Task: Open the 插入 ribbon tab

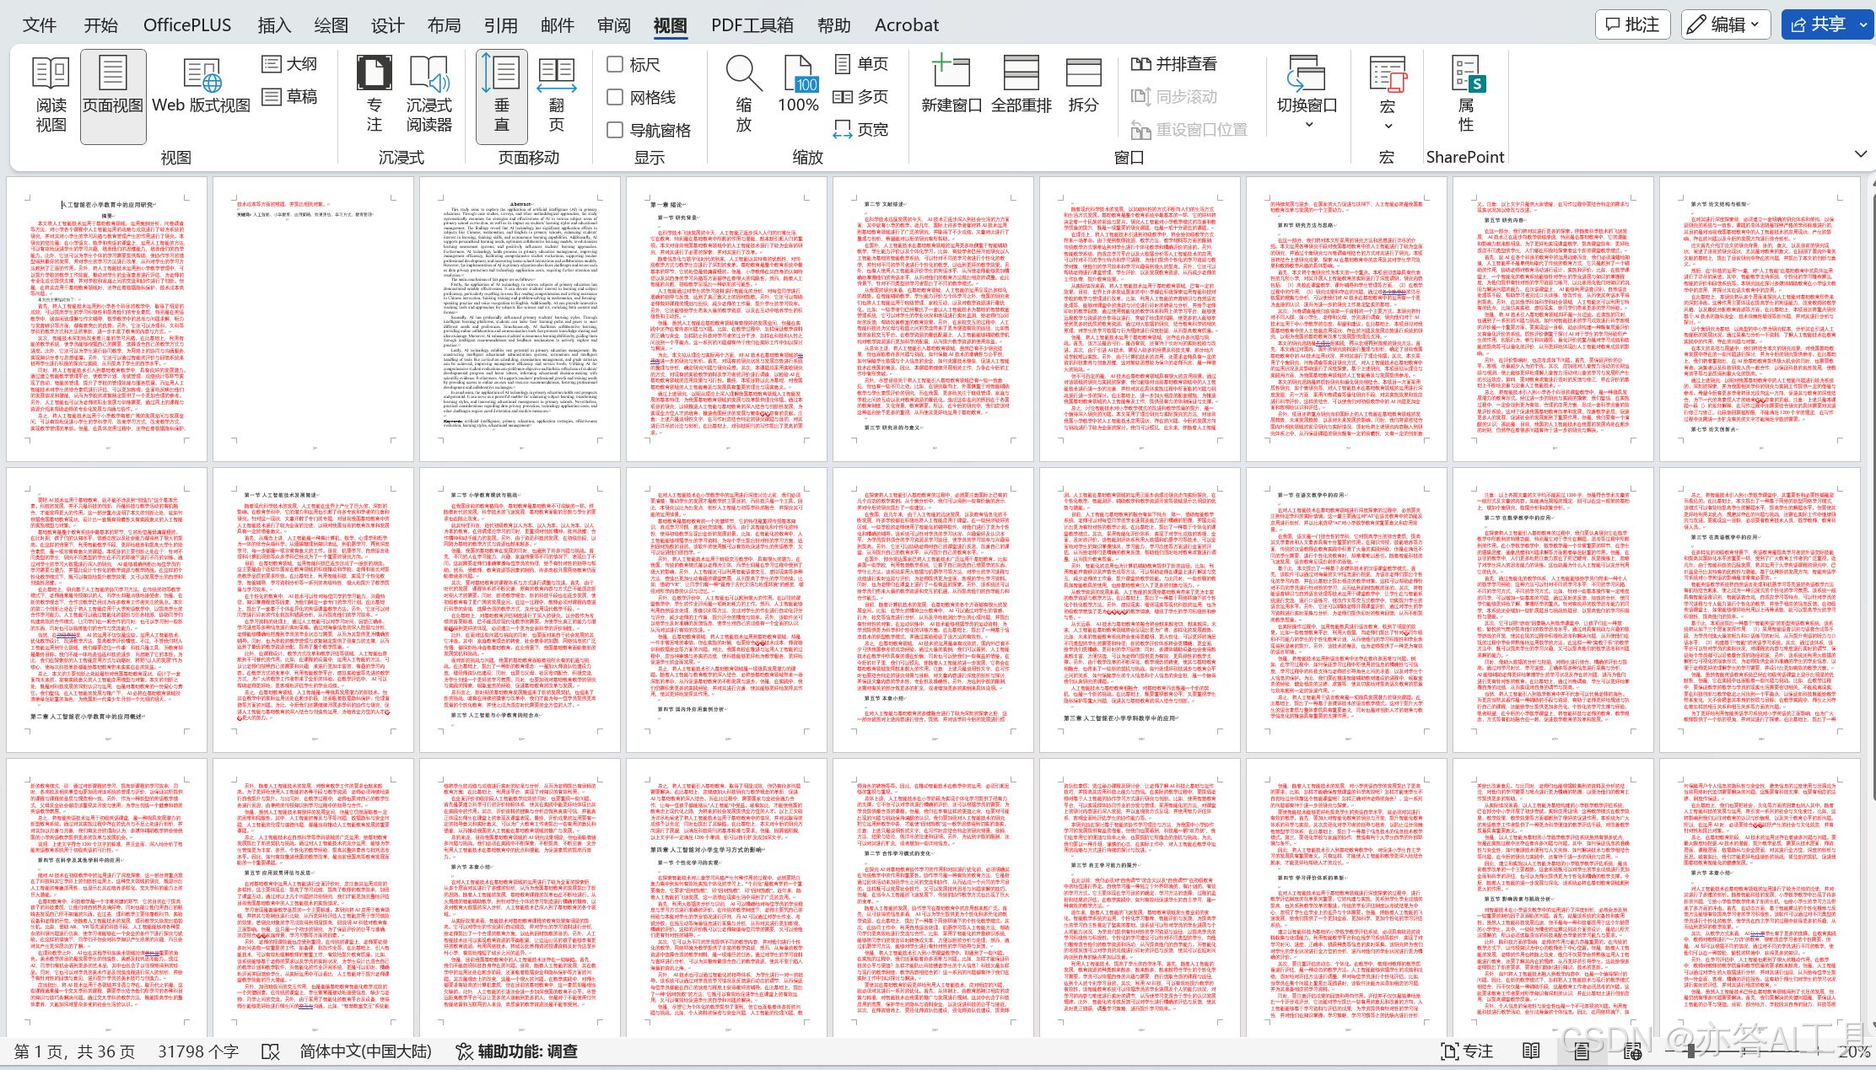Action: [x=273, y=25]
